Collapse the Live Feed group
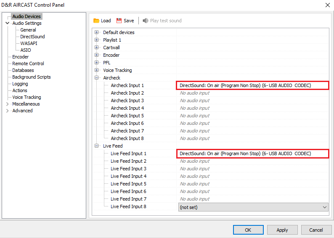The width and height of the screenshot is (334, 238). (x=97, y=146)
